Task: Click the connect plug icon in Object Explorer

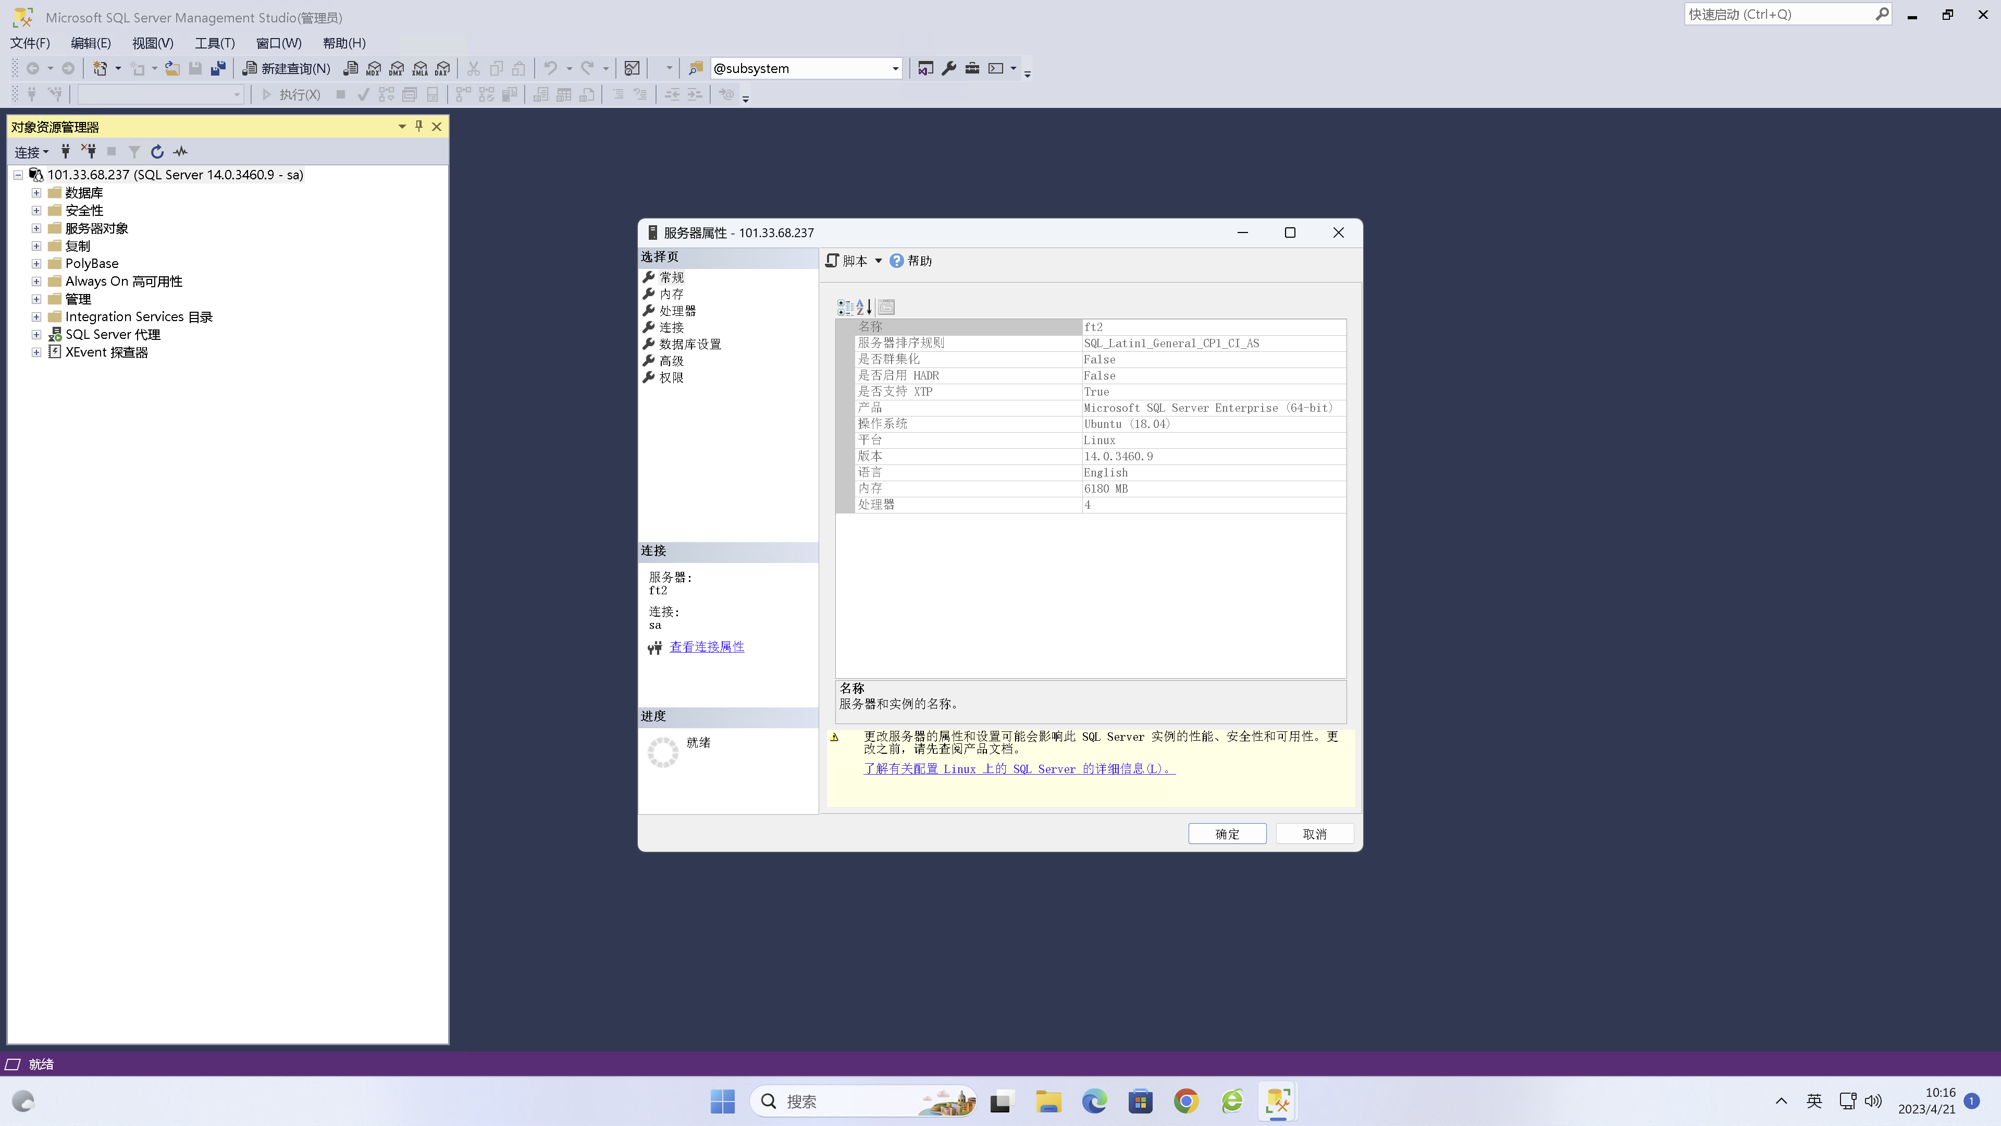Action: [x=66, y=152]
